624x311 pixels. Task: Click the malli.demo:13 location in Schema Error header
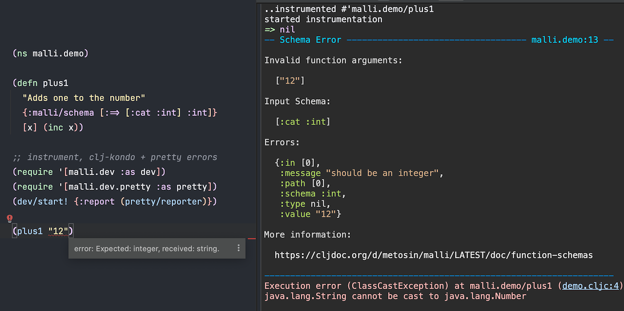tap(565, 40)
